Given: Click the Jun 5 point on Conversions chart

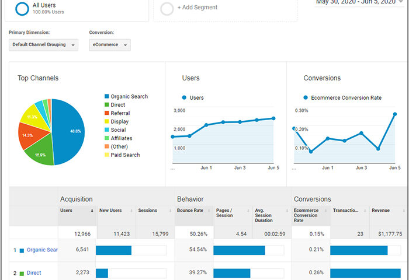Looking at the screenshot, I should pyautogui.click(x=395, y=114).
